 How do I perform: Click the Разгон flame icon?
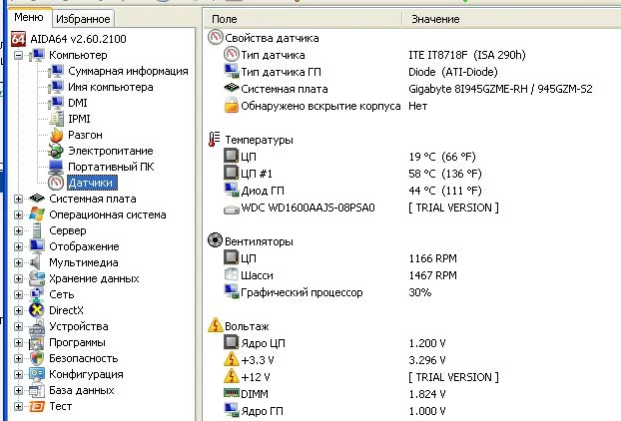pyautogui.click(x=56, y=135)
